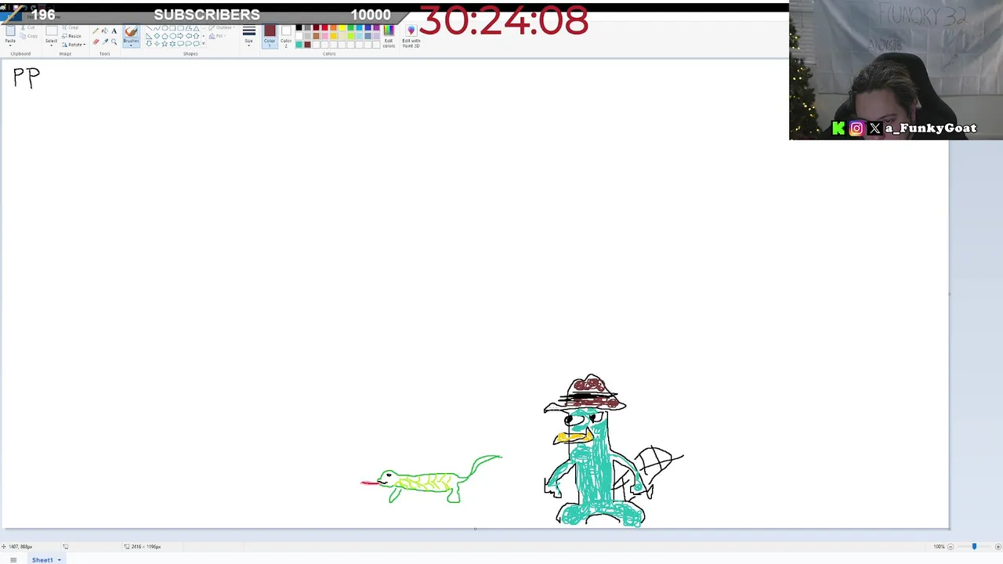The height and width of the screenshot is (564, 1003).
Task: Select the Text tool (A)
Action: 114,31
